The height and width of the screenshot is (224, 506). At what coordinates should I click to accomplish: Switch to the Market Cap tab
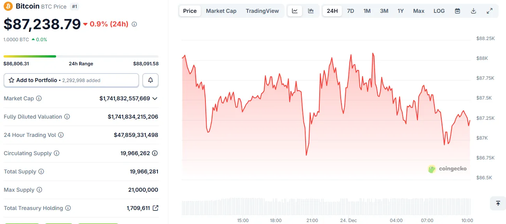tap(221, 11)
